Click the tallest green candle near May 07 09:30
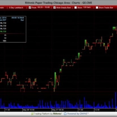Image resolution: width=117 pixels, height=117 pixels. pyautogui.click(x=55, y=80)
